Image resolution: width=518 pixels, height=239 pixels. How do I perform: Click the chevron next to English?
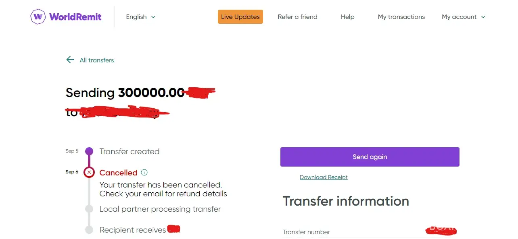153,17
